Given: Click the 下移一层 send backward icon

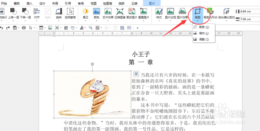Looking at the screenshot, I should click(25, 11).
